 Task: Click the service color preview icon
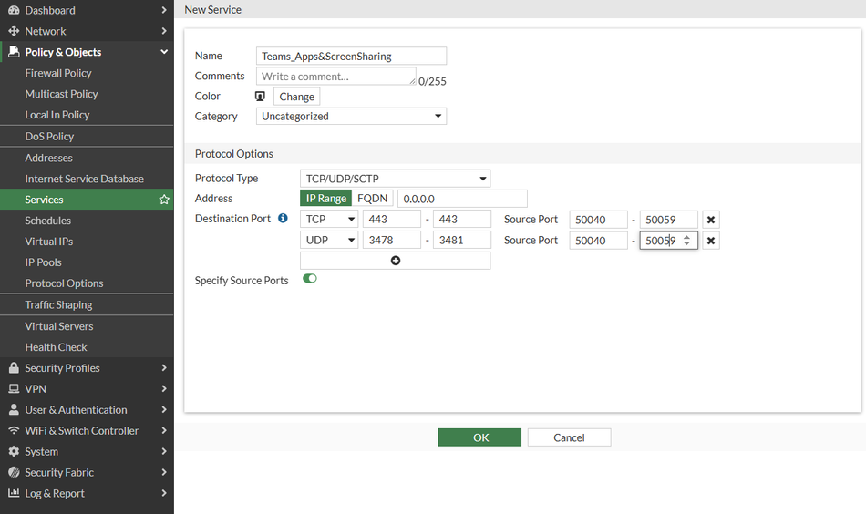(260, 96)
